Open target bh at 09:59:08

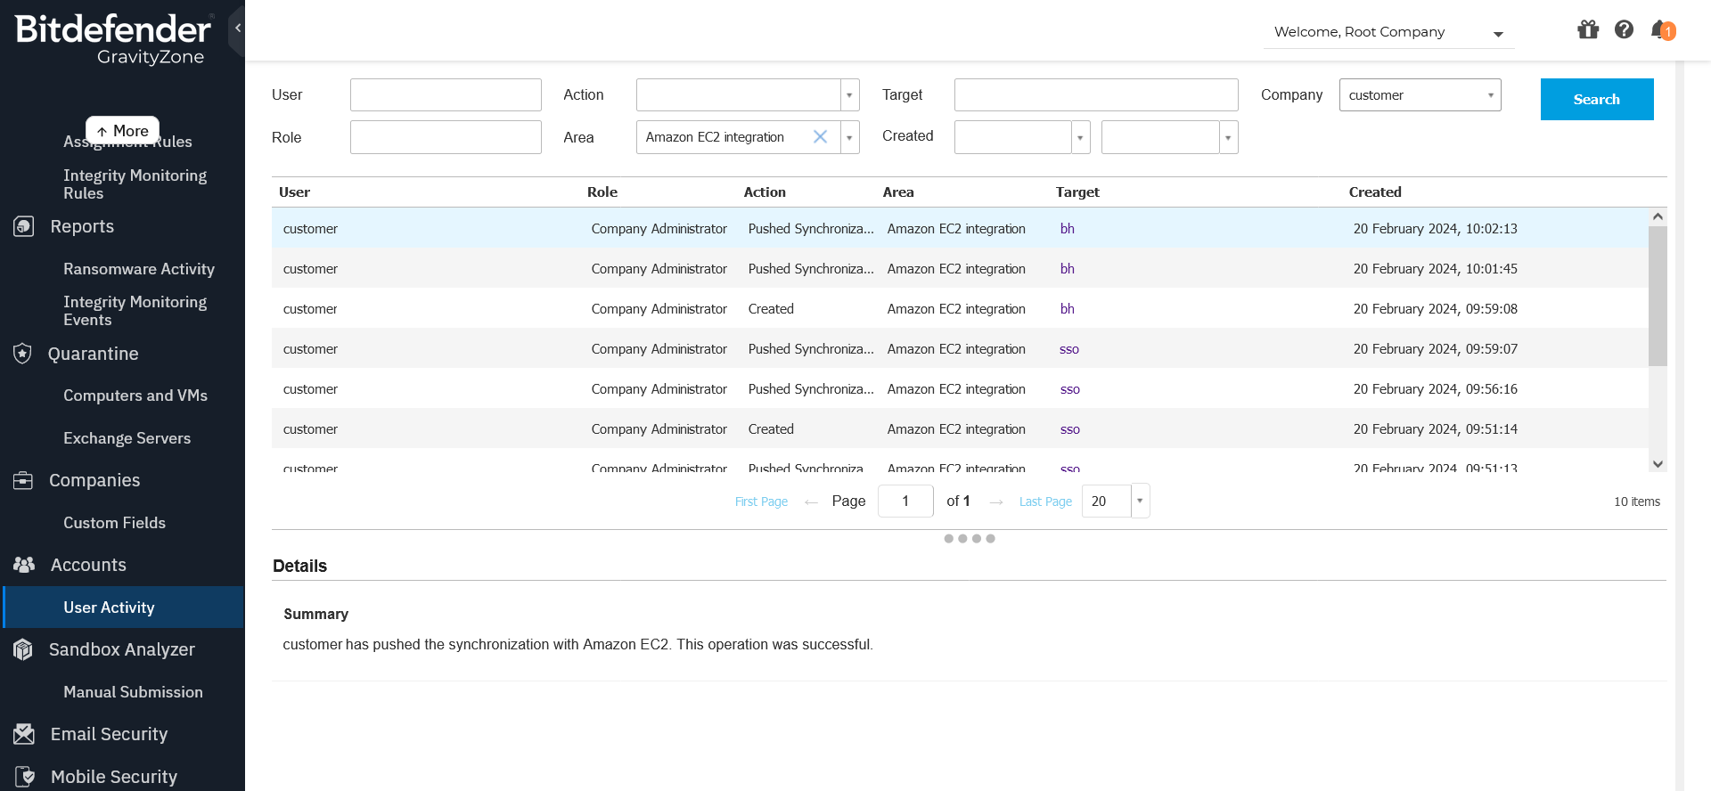pos(1068,309)
